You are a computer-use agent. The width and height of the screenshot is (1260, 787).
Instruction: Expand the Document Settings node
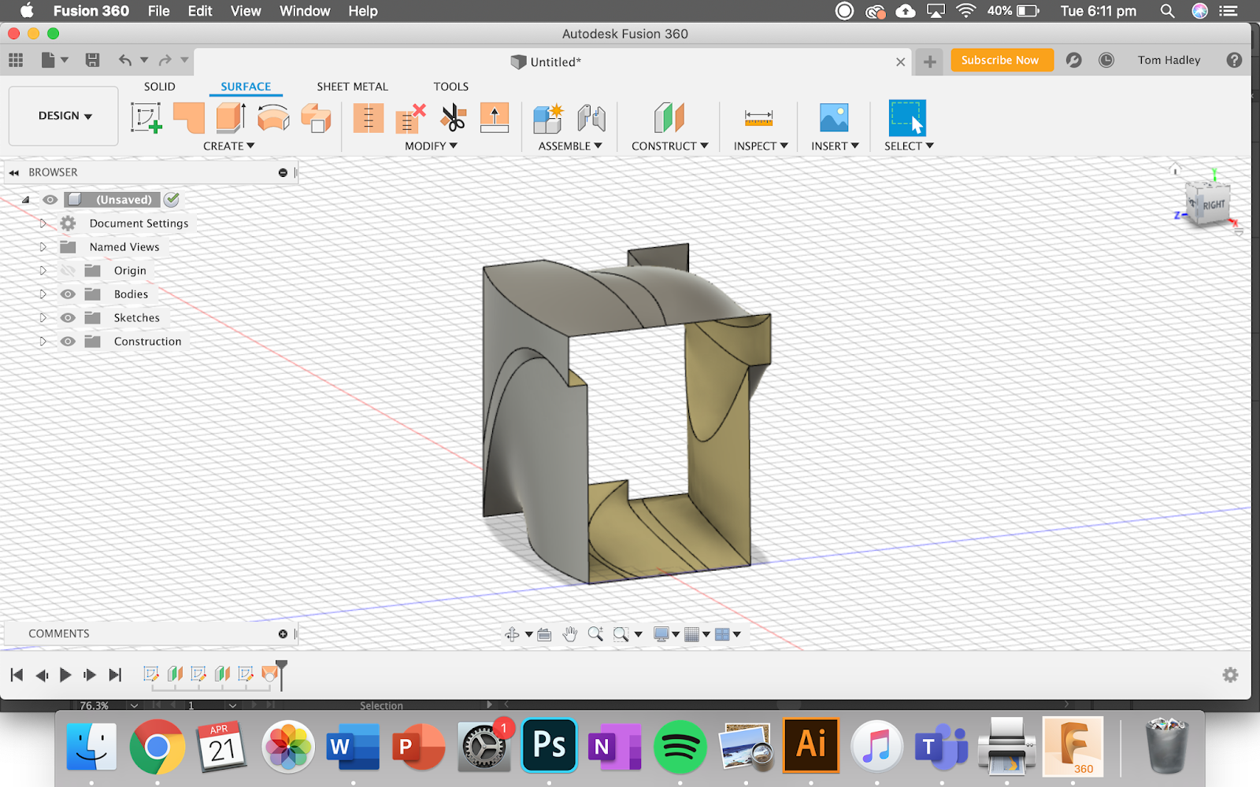(43, 224)
